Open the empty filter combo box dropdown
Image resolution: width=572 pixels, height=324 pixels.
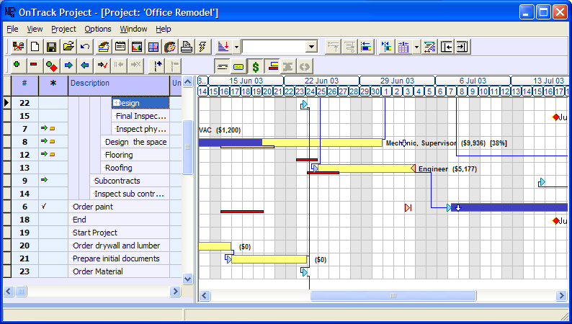[x=311, y=47]
